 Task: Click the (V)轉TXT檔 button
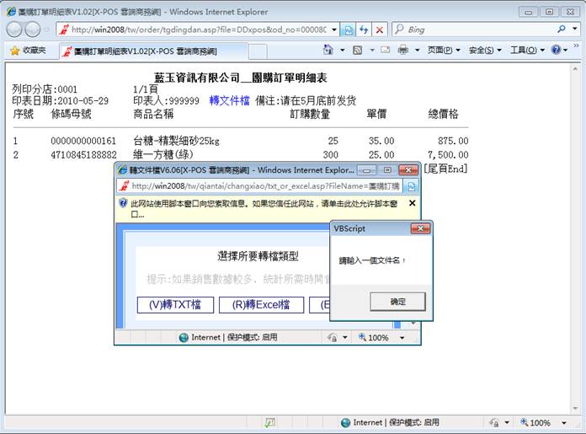[175, 304]
